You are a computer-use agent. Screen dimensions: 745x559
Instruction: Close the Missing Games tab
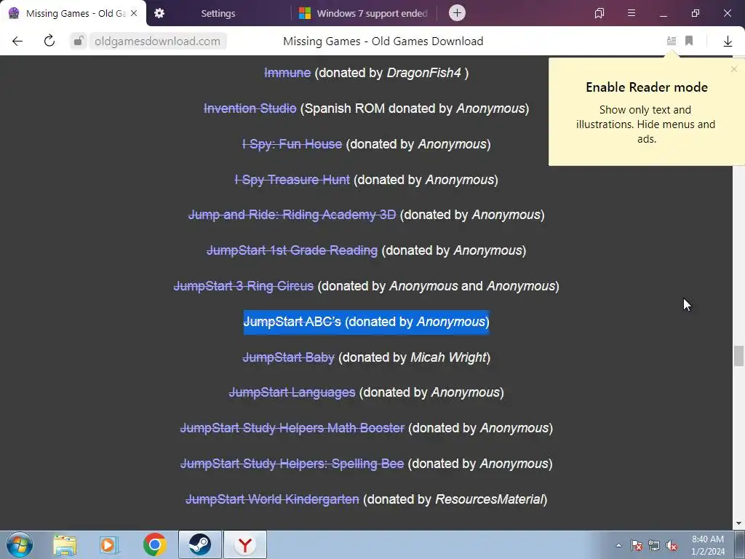[134, 13]
